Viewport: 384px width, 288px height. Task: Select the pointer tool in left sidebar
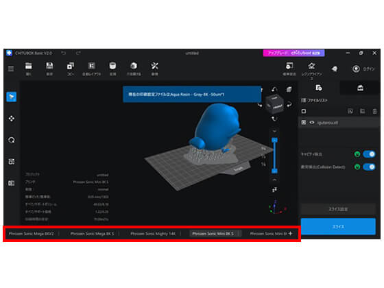pos(11,97)
